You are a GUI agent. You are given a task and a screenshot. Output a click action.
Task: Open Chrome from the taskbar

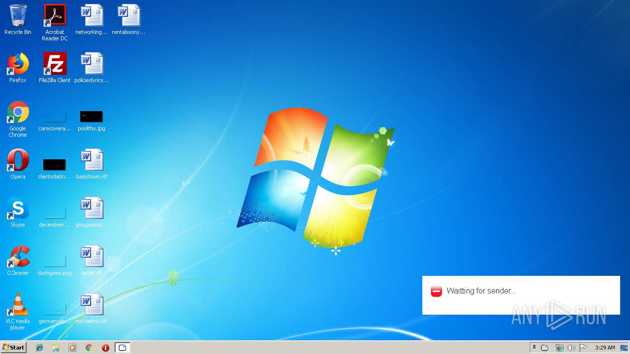pyautogui.click(x=89, y=348)
